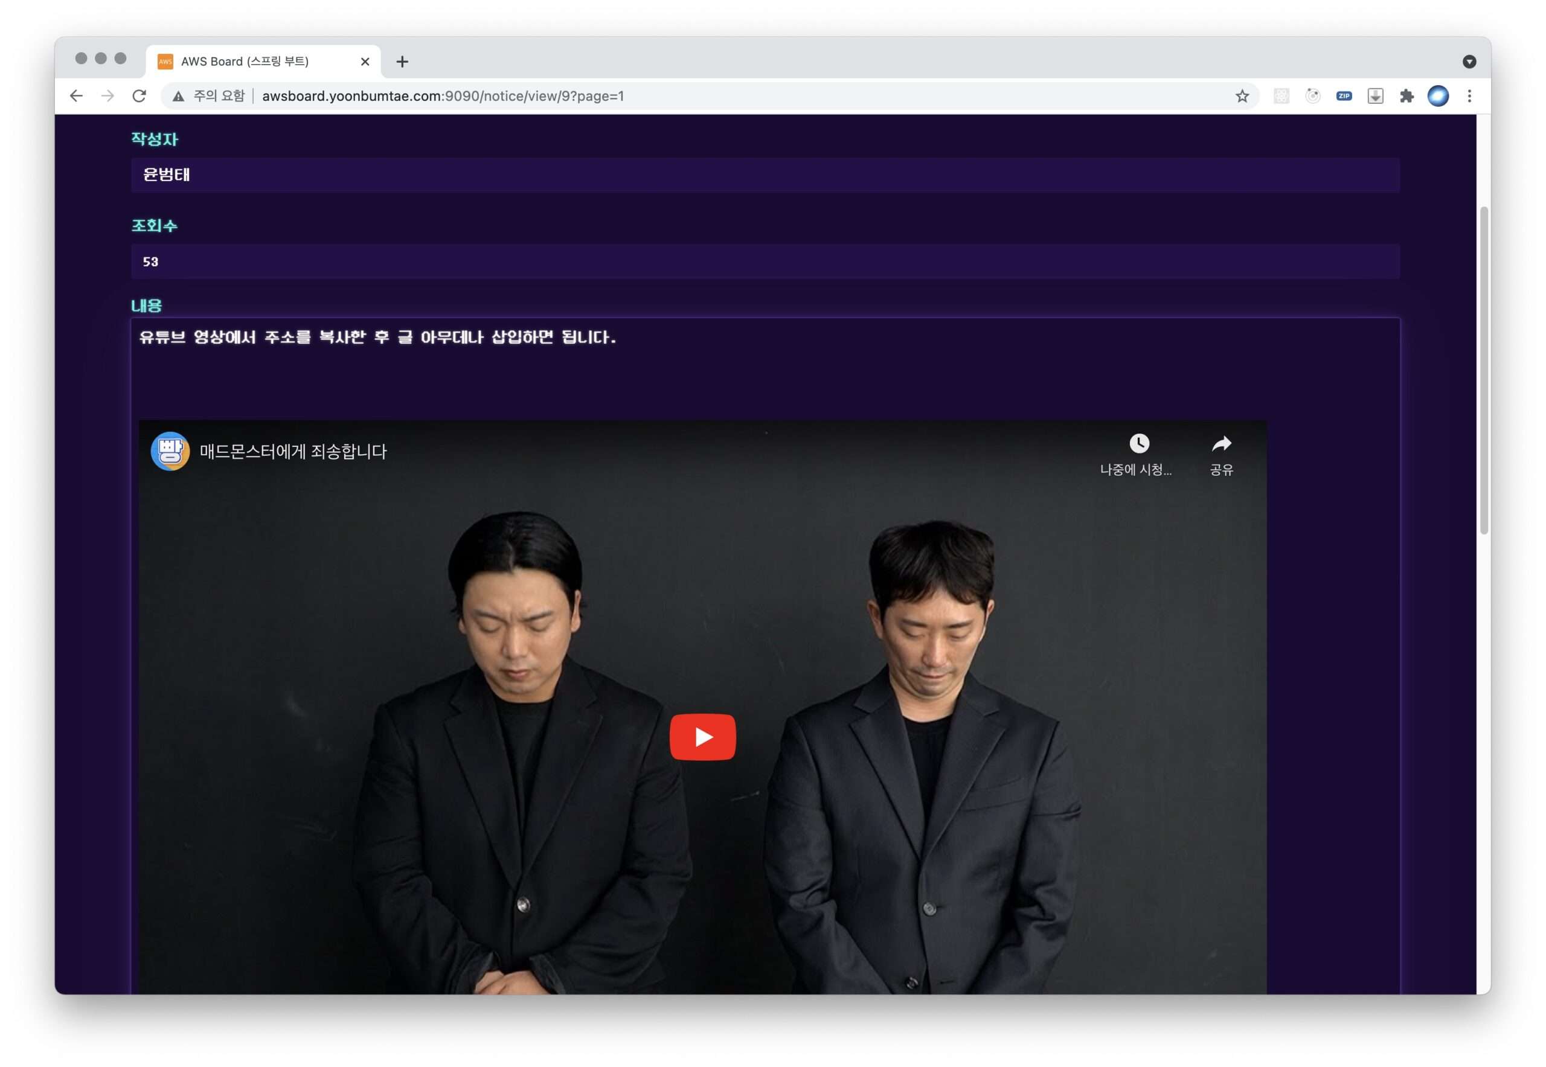The image size is (1546, 1067).
Task: Reload the page with the refresh icon
Action: [139, 96]
